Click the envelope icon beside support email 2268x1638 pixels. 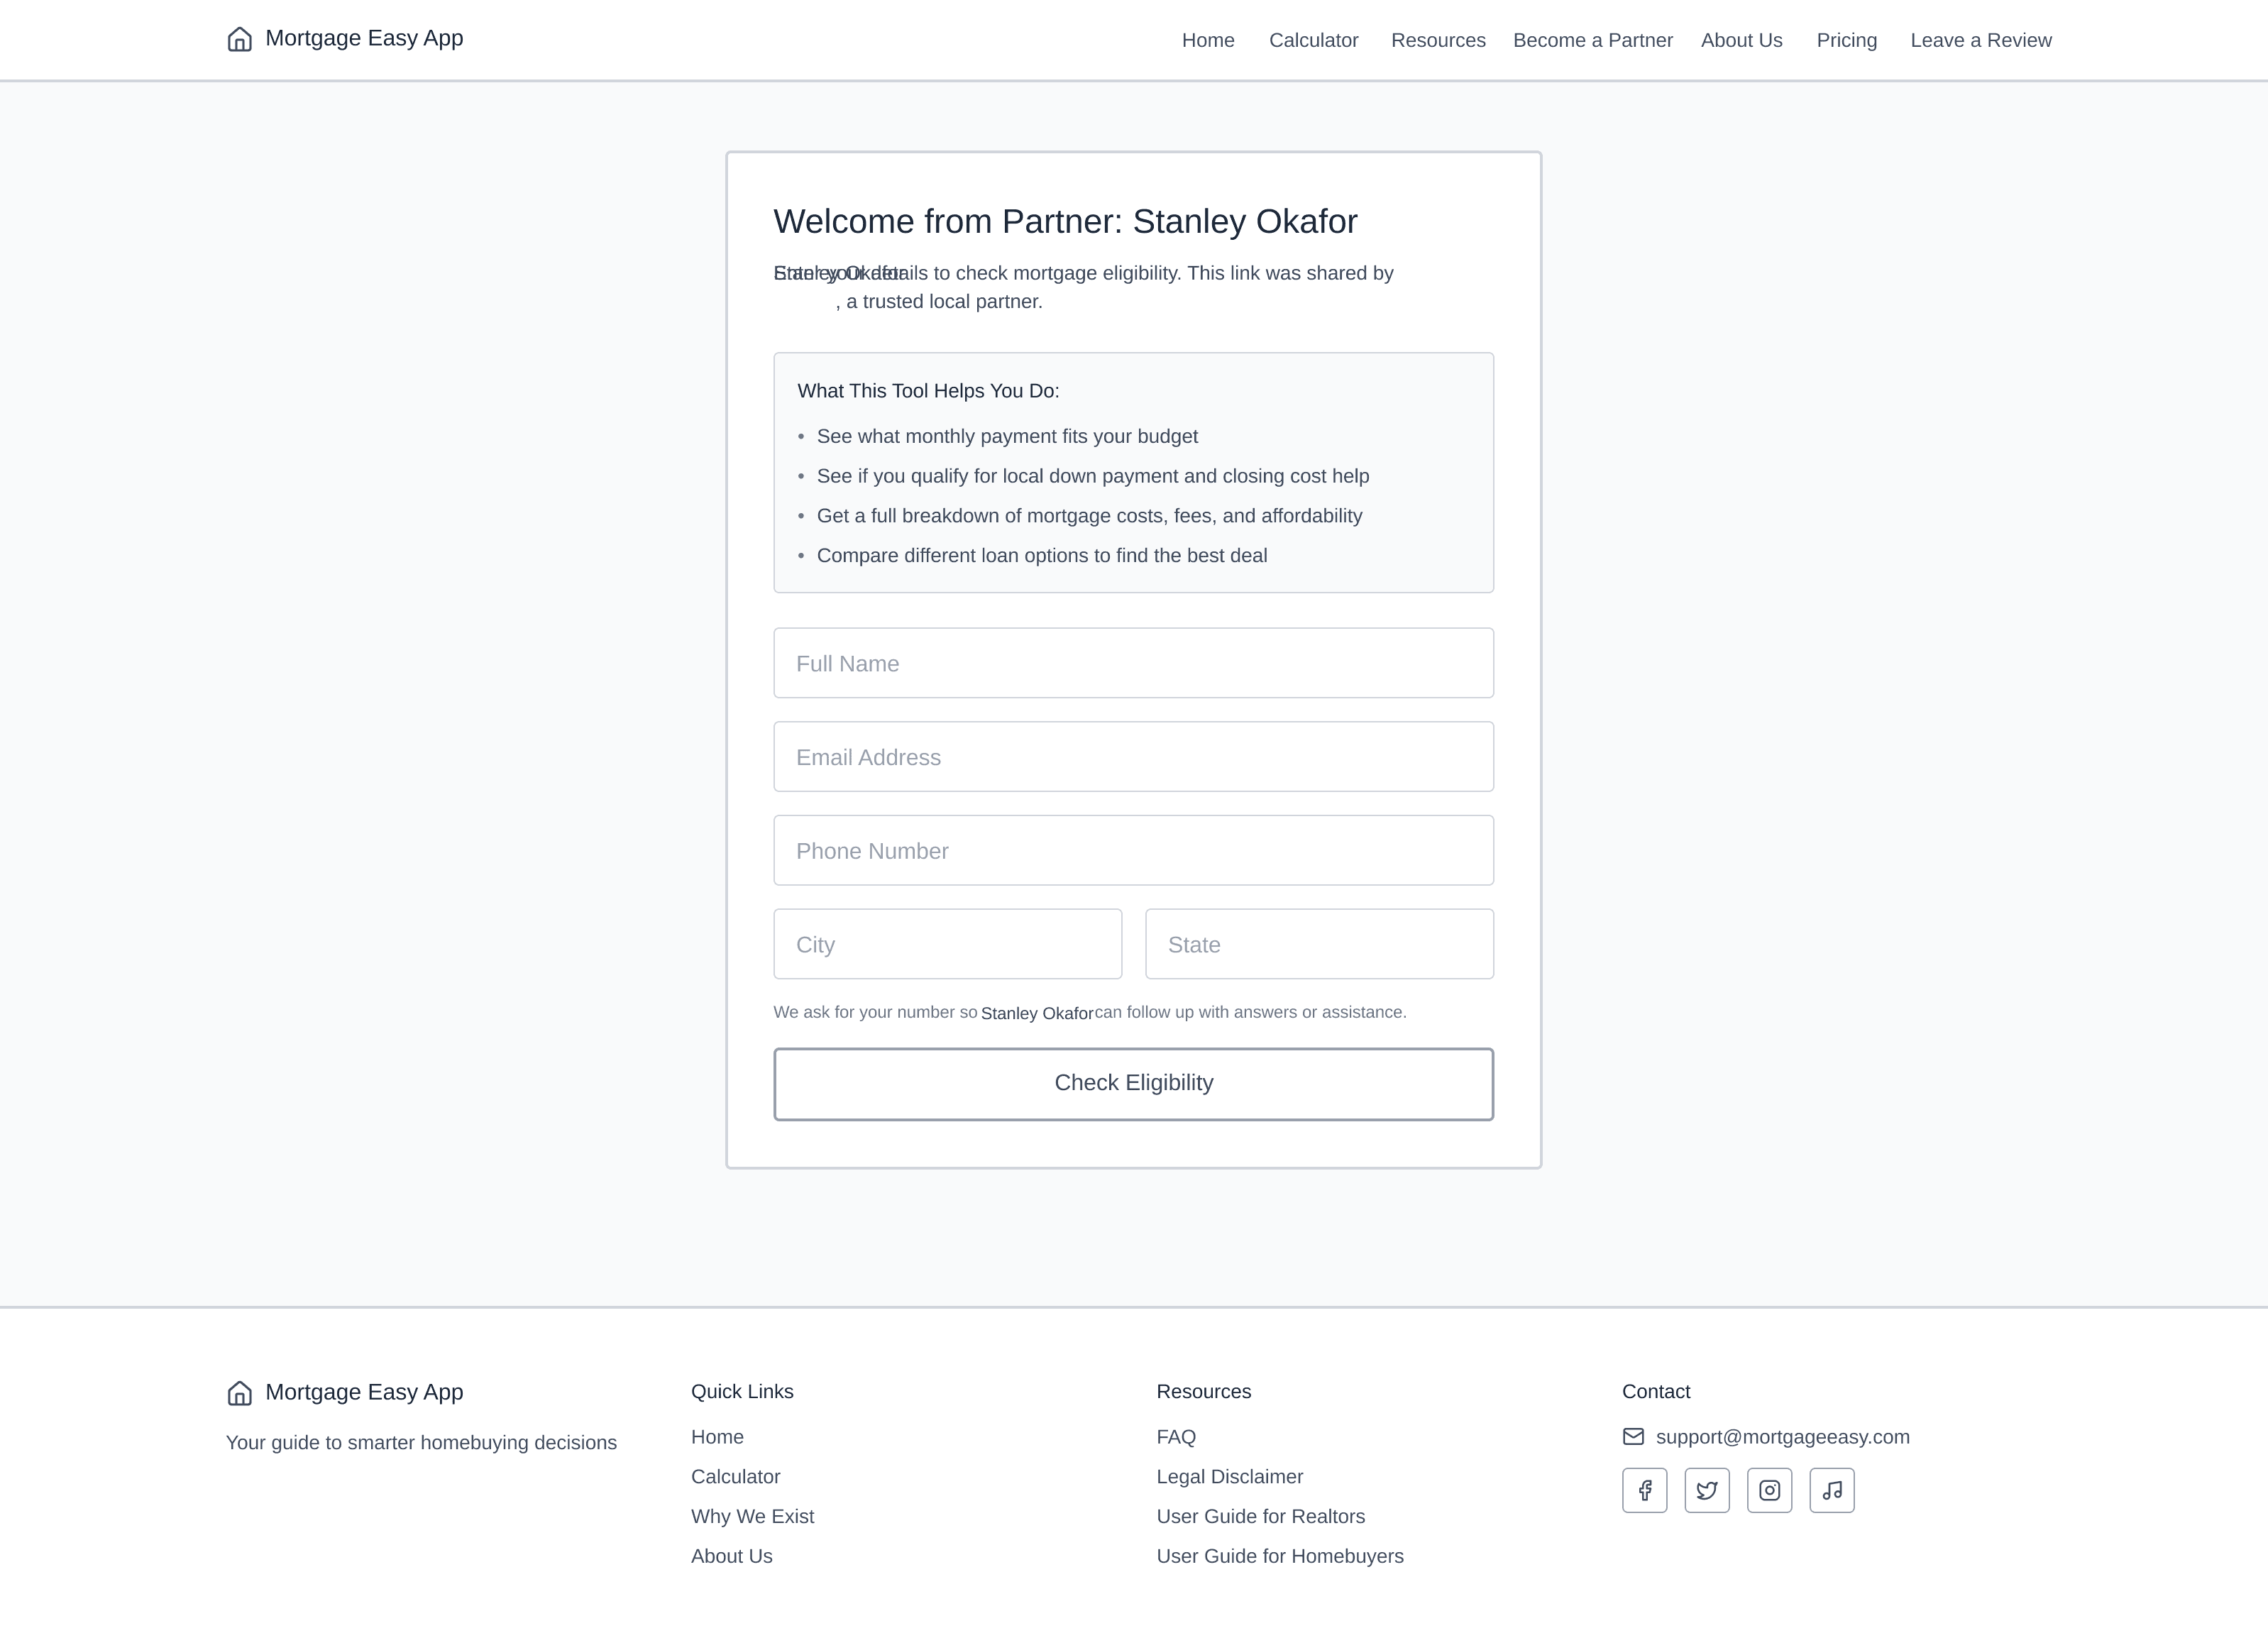1634,1437
